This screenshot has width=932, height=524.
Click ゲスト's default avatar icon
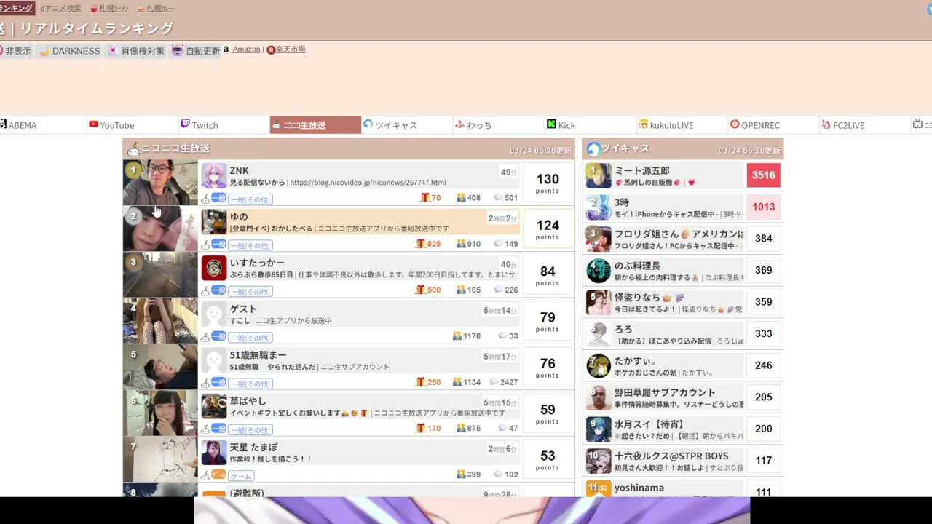click(214, 314)
